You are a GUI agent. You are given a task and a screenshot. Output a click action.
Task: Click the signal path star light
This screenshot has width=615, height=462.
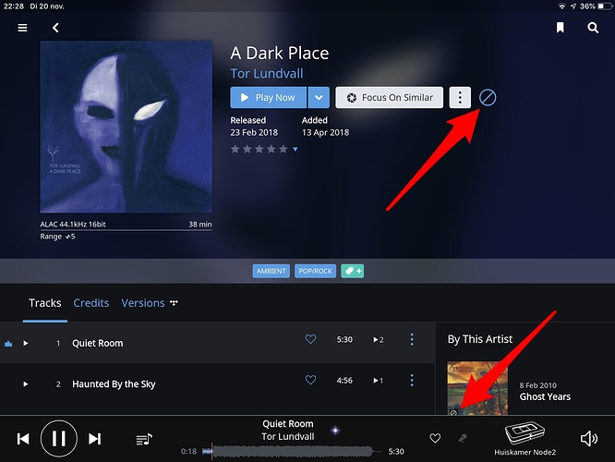point(335,431)
